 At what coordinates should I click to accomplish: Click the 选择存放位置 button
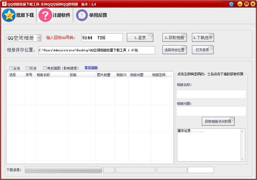[175, 50]
